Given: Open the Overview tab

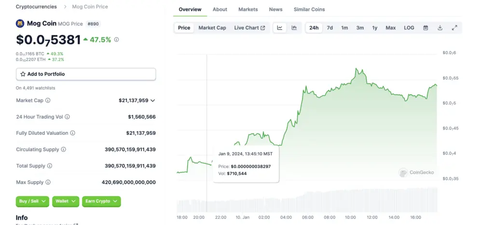Looking at the screenshot, I should point(190,10).
